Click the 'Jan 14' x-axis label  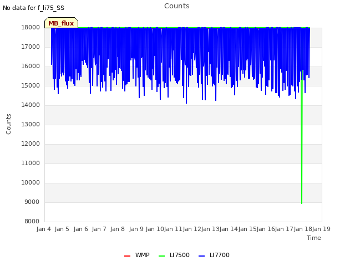point(229,229)
